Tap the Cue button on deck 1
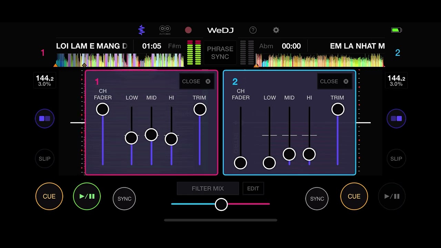This screenshot has height=248, width=441. pos(49,196)
